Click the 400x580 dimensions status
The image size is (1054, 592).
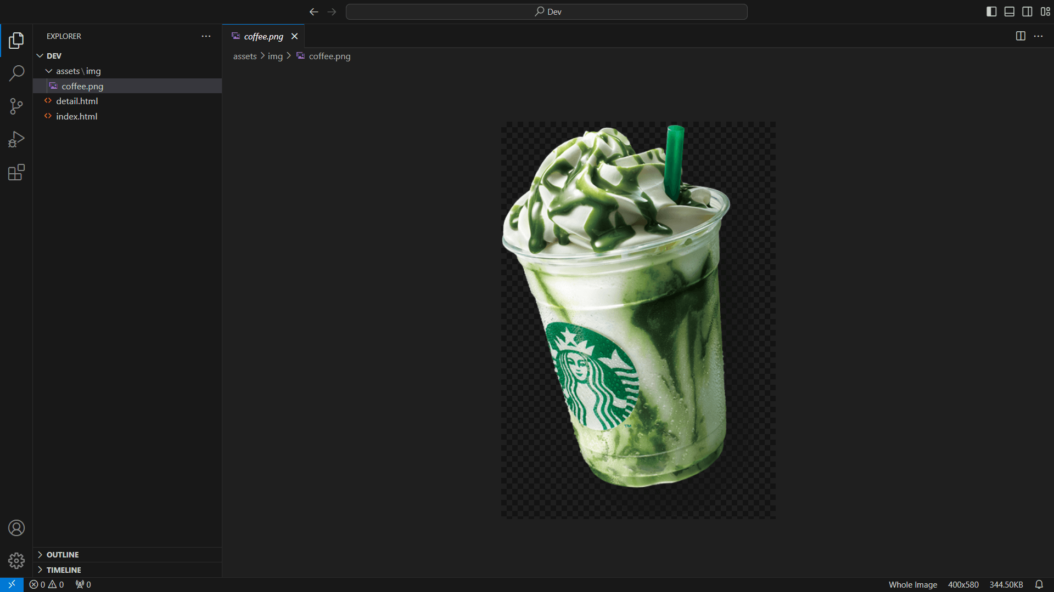(x=963, y=585)
